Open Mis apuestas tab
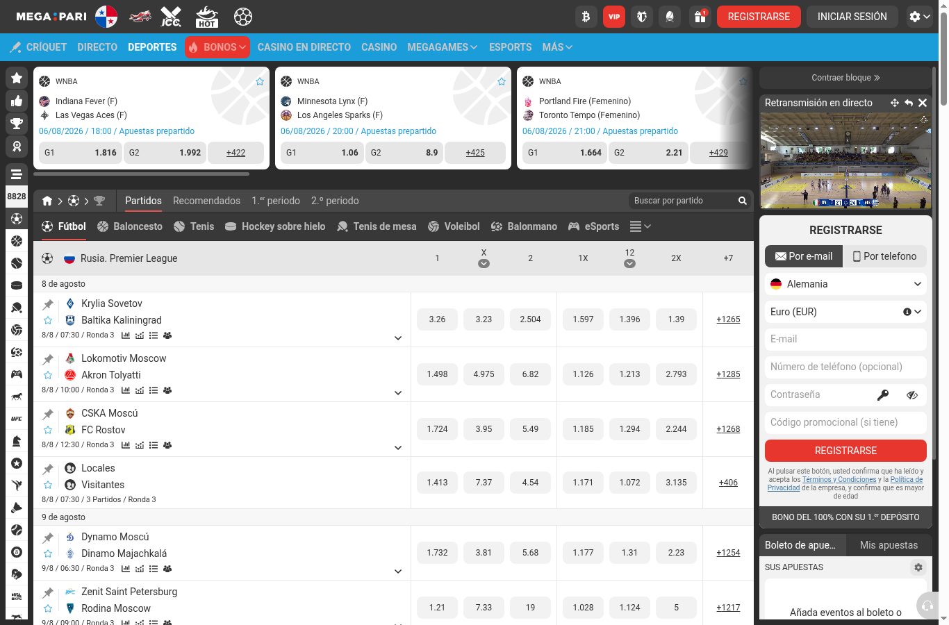 click(x=889, y=545)
